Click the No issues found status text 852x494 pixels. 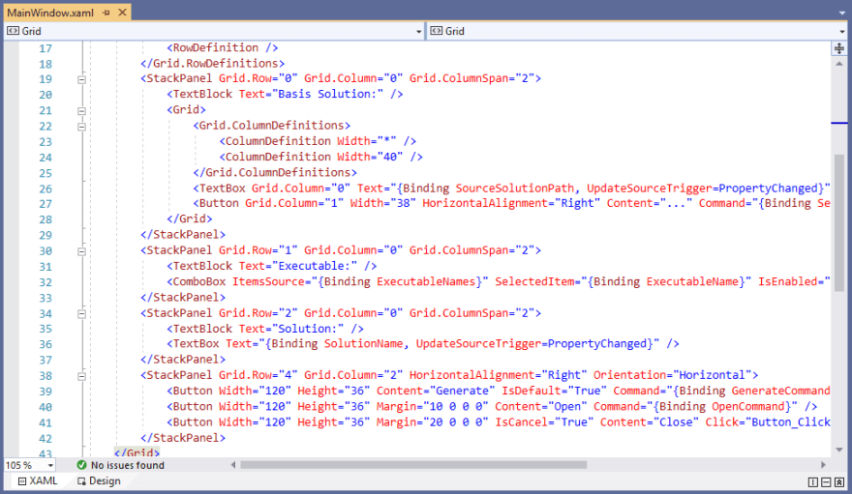pos(127,465)
